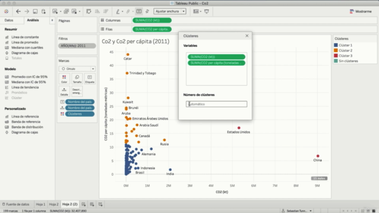This screenshot has height=213, width=379.
Task: Click the Clúster 2 orange legend swatch
Action: [336, 50]
